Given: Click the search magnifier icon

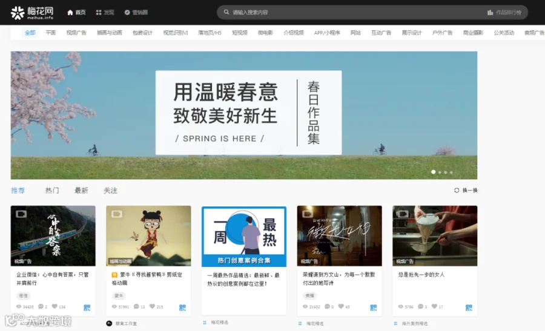Looking at the screenshot, I should pyautogui.click(x=226, y=12).
